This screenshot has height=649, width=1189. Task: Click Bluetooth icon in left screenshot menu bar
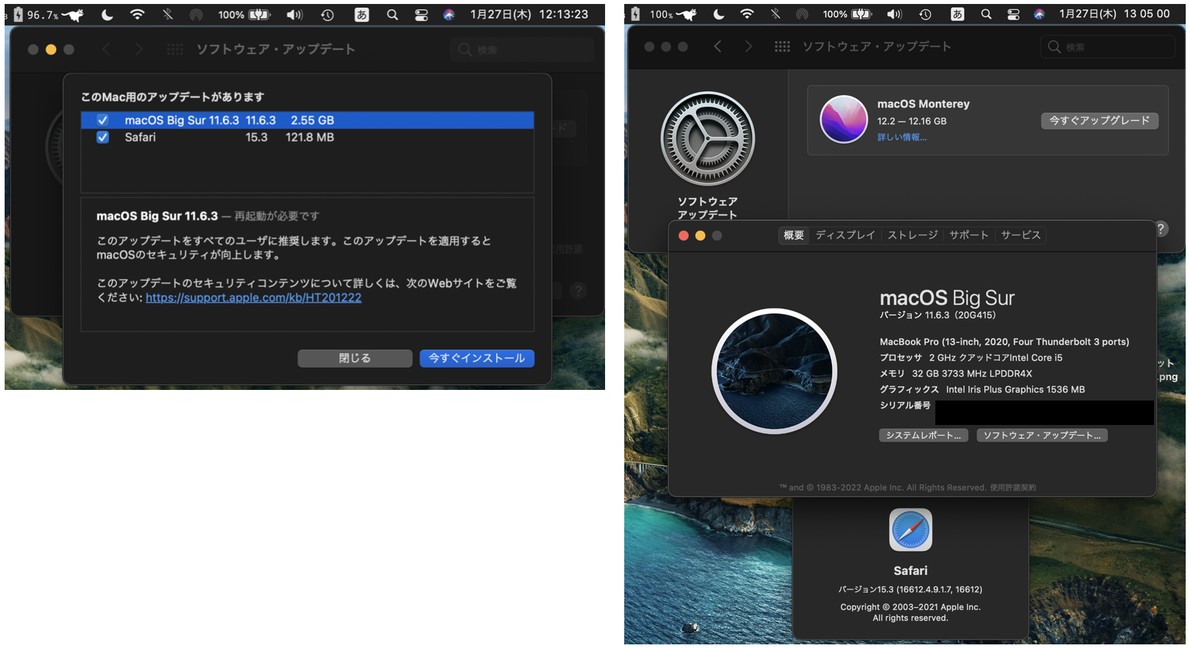tap(168, 15)
